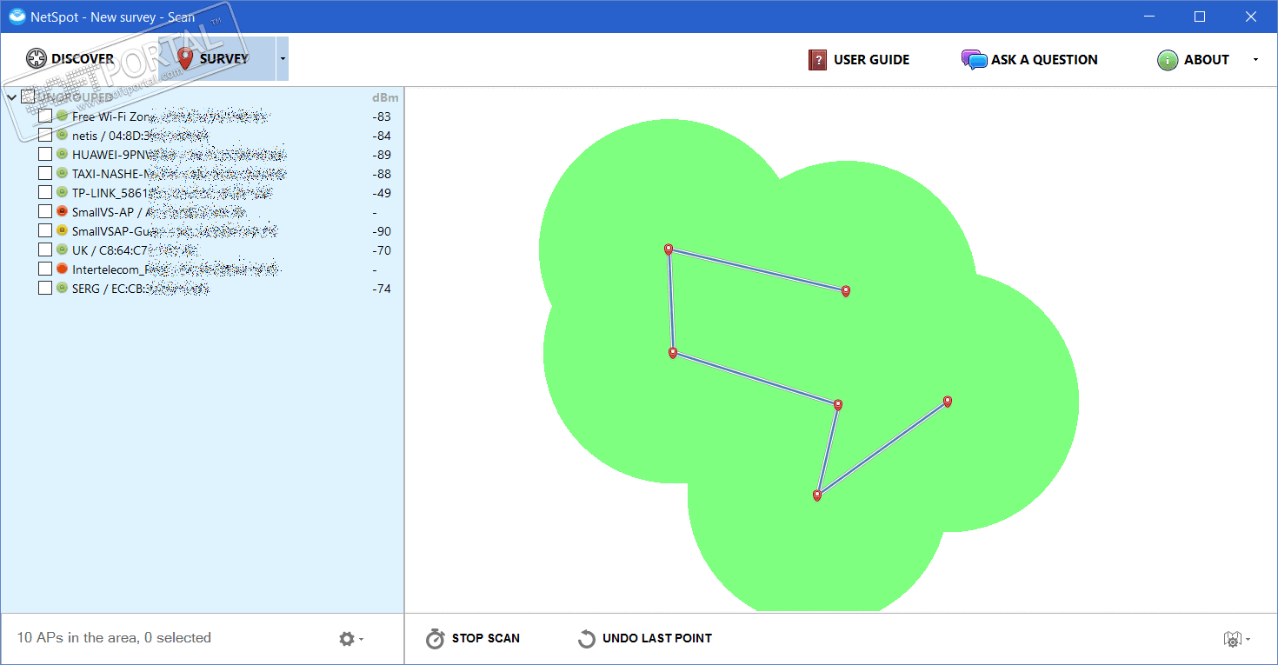This screenshot has height=665, width=1278.
Task: Click the -88 signal value
Action: (382, 174)
